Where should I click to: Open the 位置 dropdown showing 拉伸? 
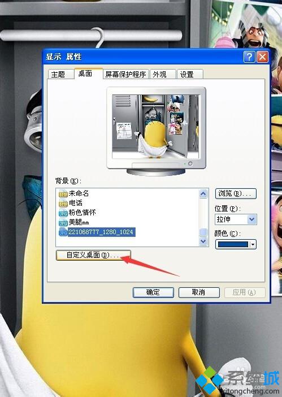[236, 219]
